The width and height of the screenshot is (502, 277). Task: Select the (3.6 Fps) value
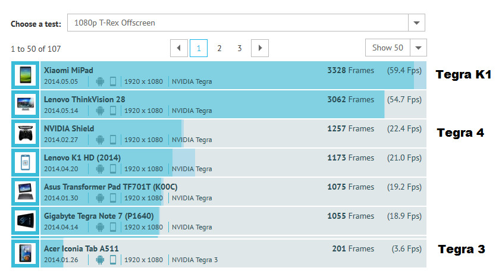407,248
